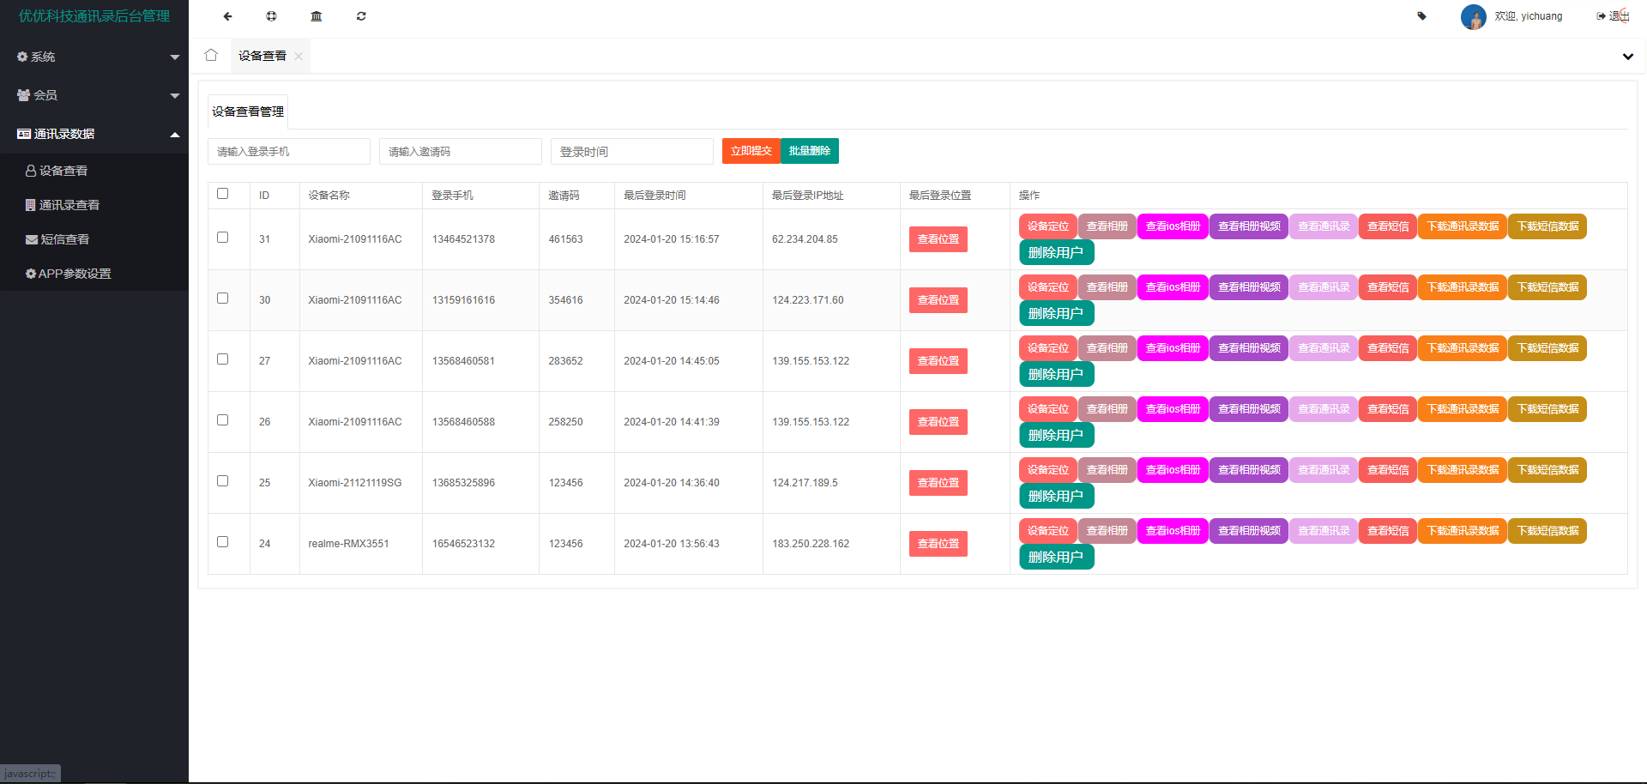Click the tag icon near the user avatar

1421,16
